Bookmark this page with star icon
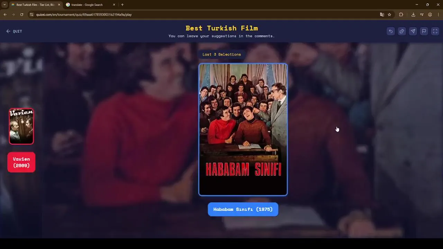Screen dimensions: 443x249 (x=389, y=15)
